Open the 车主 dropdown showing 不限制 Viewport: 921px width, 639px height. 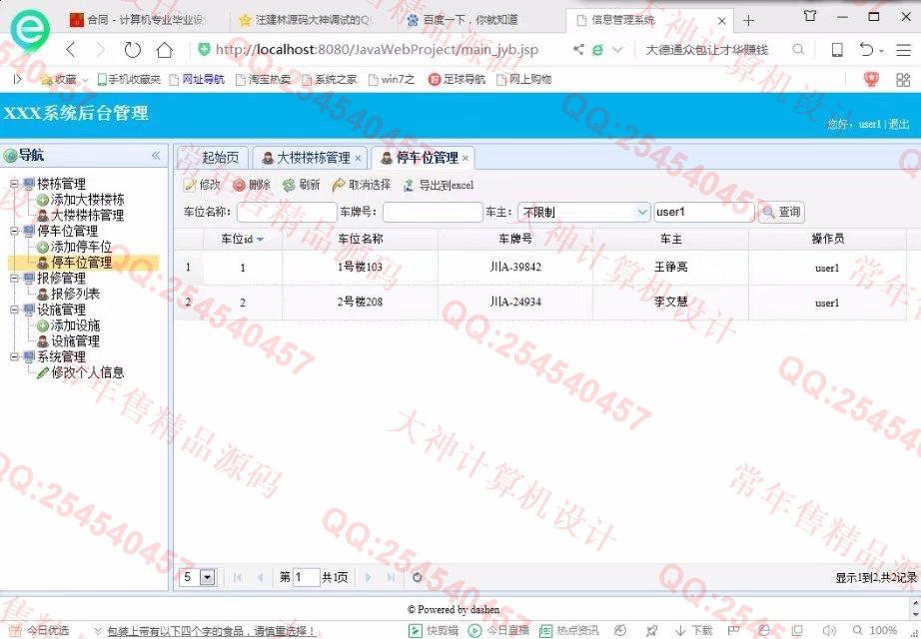[641, 212]
